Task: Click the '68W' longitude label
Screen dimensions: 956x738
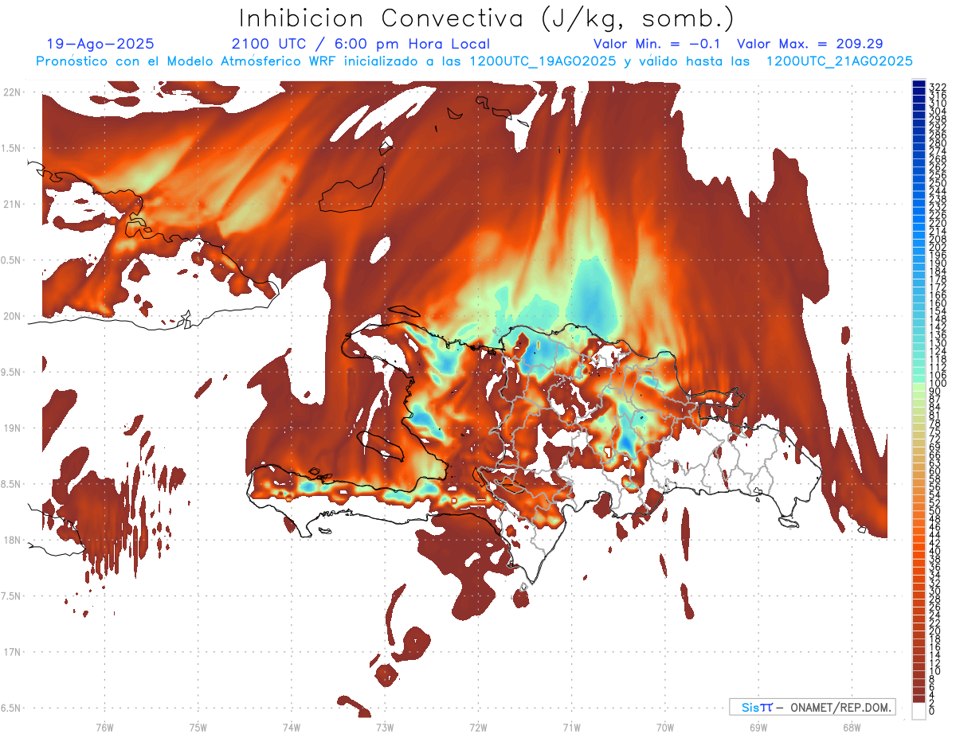Action: (x=852, y=727)
